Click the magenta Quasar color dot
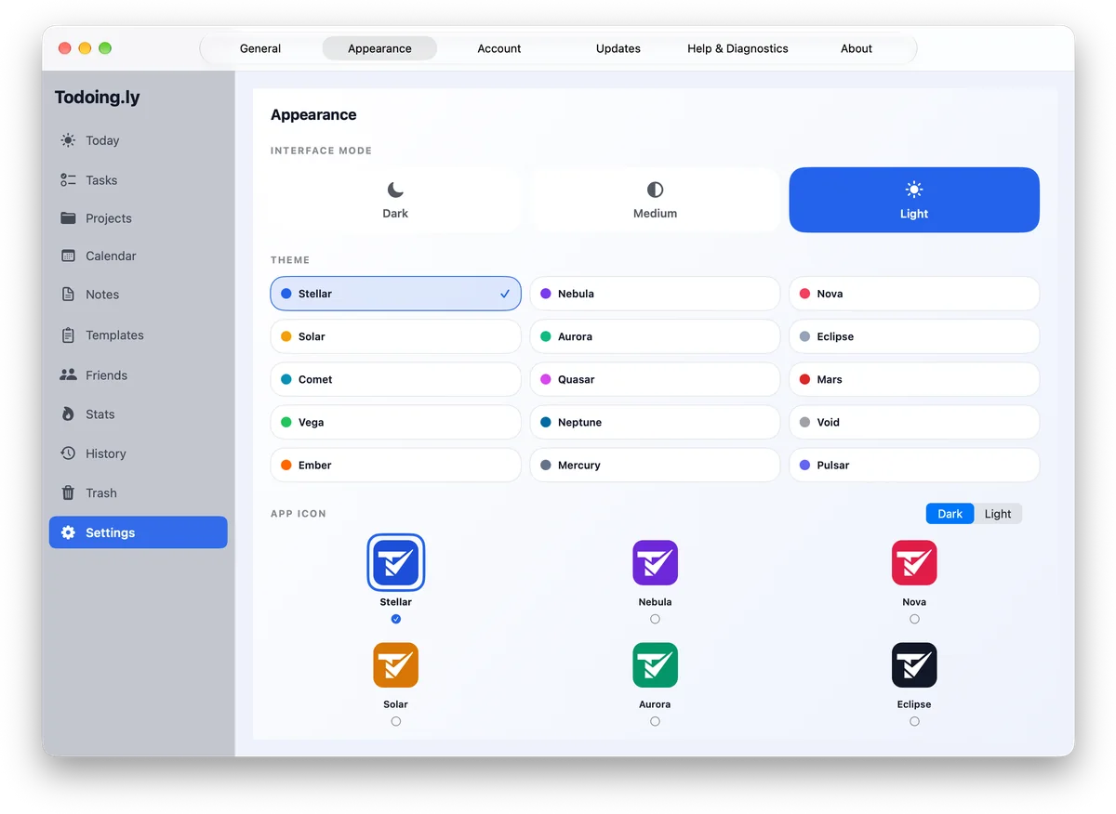This screenshot has width=1116, height=814. (546, 379)
